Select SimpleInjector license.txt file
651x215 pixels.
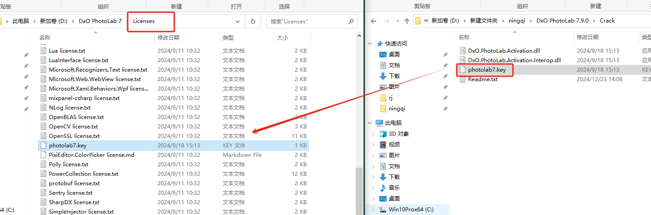pos(81,211)
